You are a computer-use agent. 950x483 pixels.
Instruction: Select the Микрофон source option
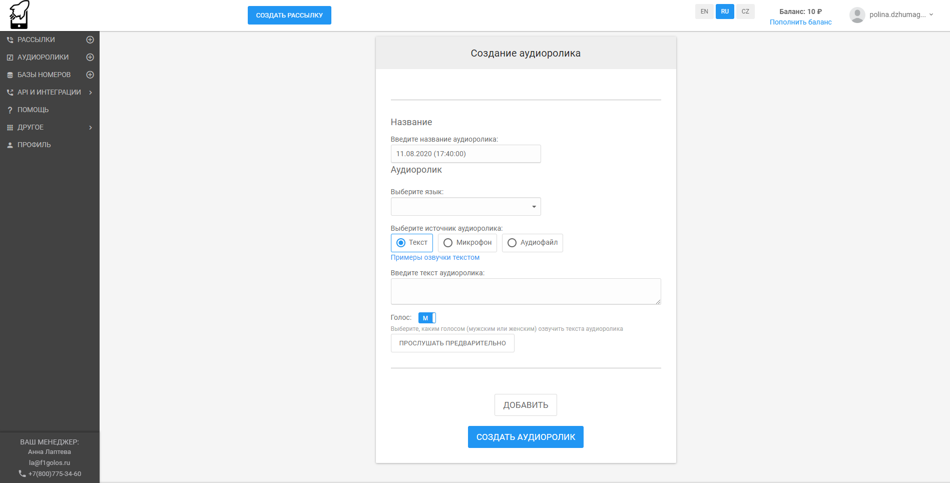coord(467,243)
